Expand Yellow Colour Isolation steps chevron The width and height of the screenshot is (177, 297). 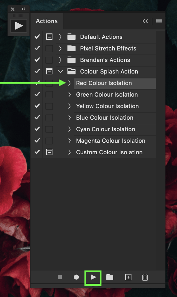click(x=69, y=106)
